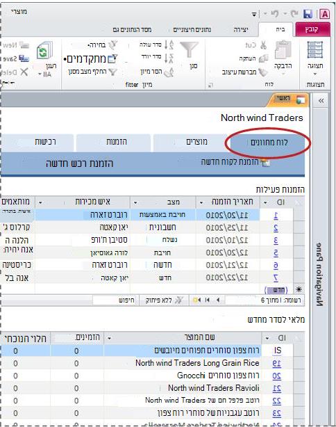Screen dimensions: 336x427
Task: Expand the תצוגה (View) button dropdown arrow
Action: click(315, 74)
